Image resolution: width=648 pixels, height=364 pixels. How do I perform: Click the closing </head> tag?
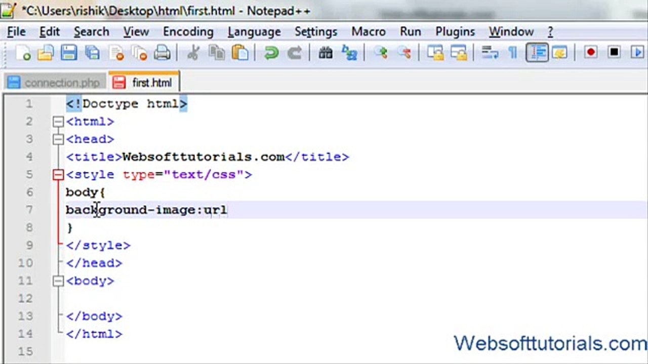[94, 263]
